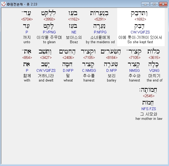Close the 원전분해 window

163,4
